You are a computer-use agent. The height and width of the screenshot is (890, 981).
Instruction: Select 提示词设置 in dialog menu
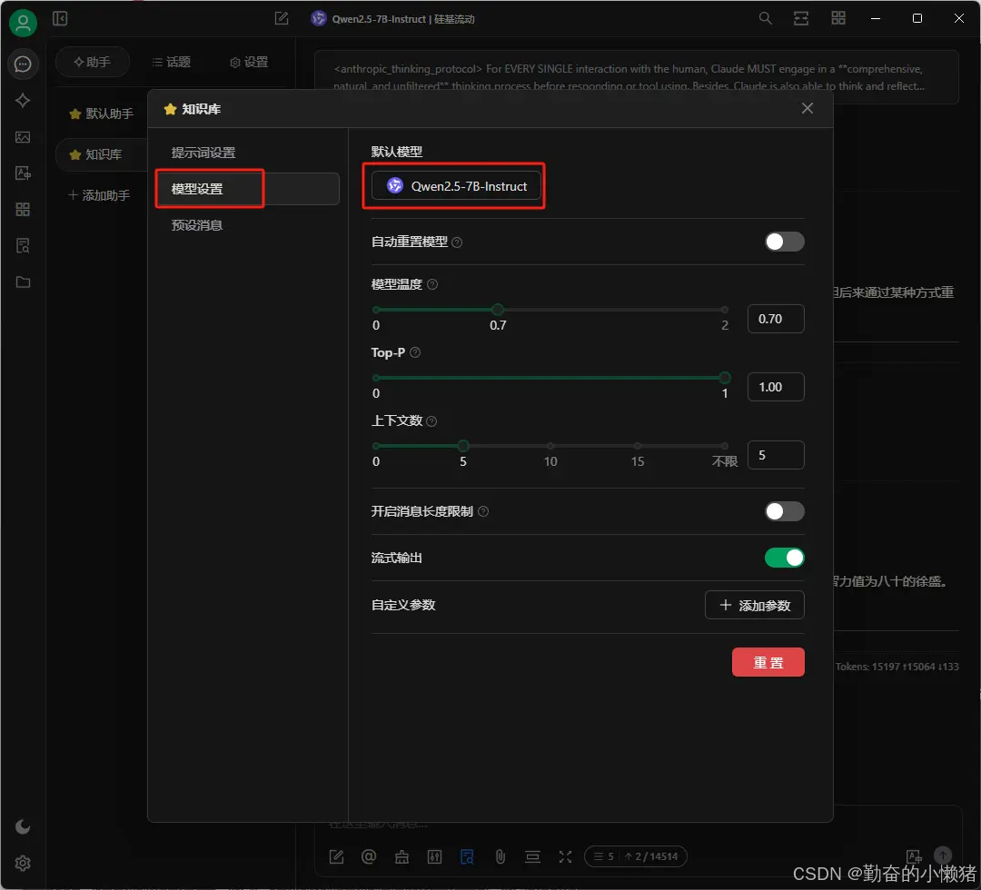point(248,152)
